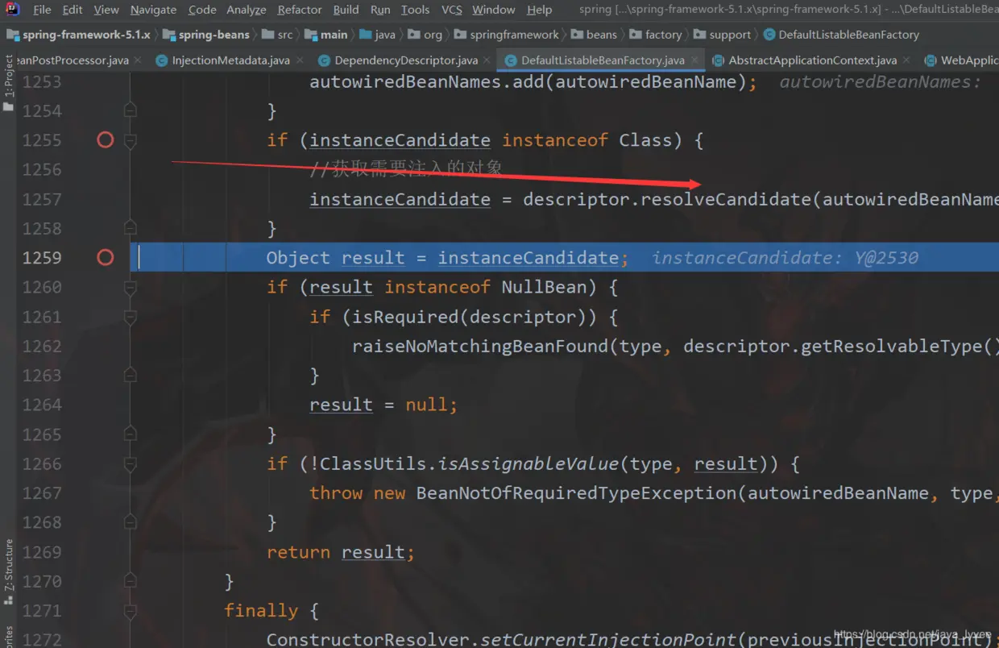Screen dimensions: 999x648
Task: Toggle the breakpoint on line 1259
Action: point(106,258)
